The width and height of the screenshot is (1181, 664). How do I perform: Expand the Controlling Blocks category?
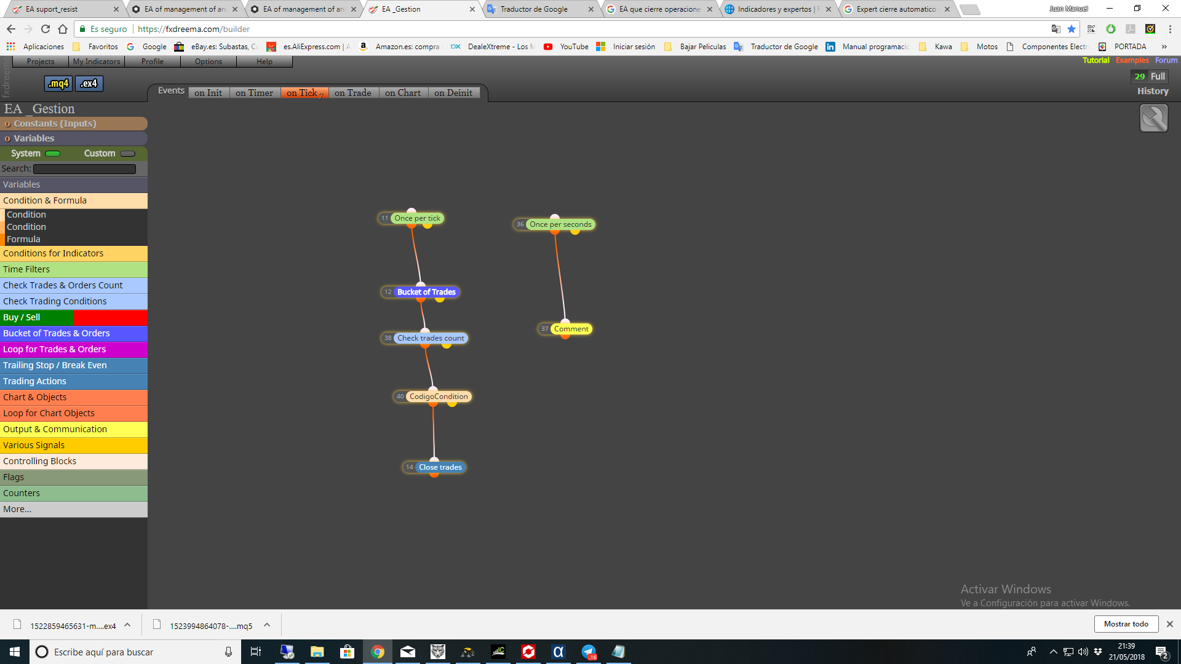point(74,461)
